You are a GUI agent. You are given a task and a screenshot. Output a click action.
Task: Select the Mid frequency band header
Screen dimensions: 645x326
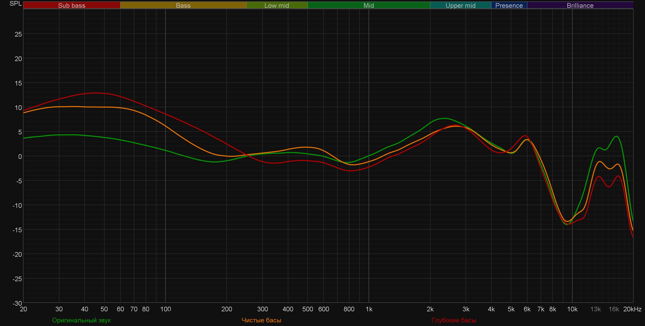coord(368,5)
